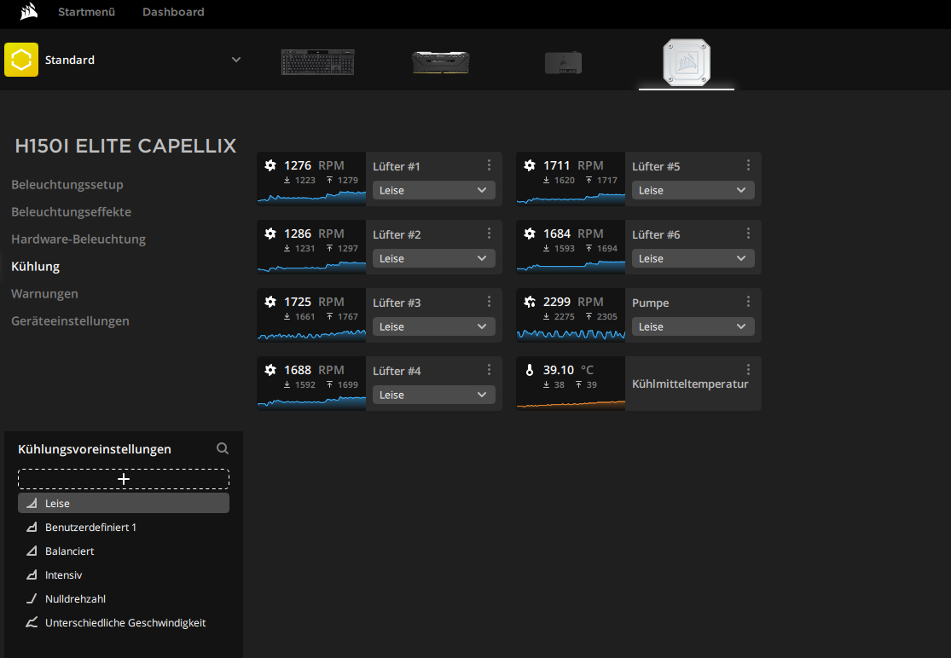Click the fan icon beside 1276 RPM

(x=270, y=165)
